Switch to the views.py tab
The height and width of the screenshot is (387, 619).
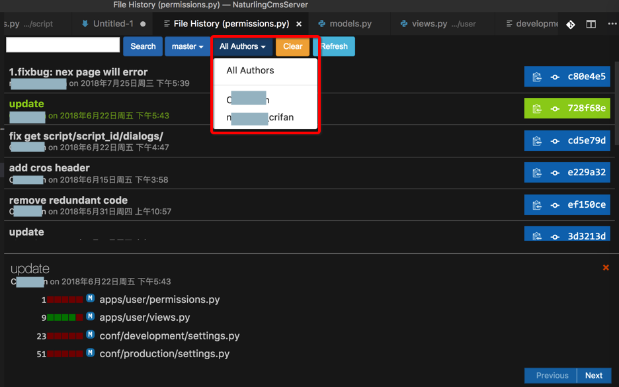(429, 24)
